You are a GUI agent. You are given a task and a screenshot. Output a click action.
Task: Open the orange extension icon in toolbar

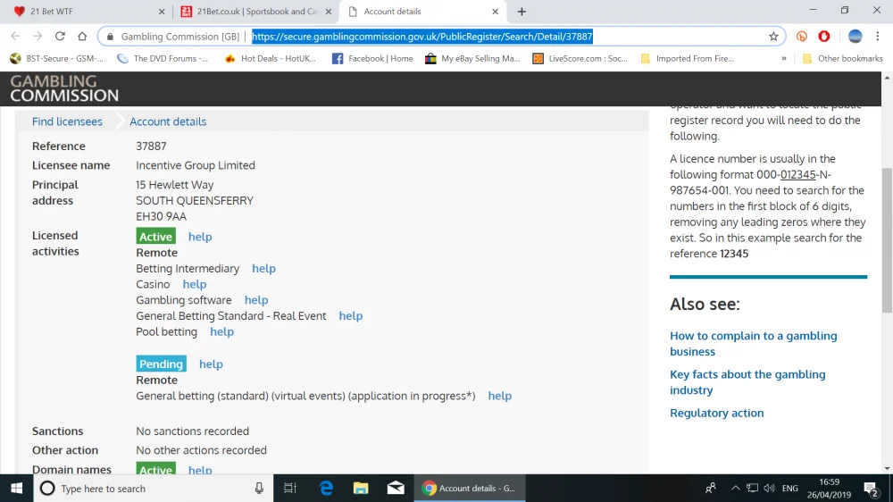pyautogui.click(x=802, y=37)
